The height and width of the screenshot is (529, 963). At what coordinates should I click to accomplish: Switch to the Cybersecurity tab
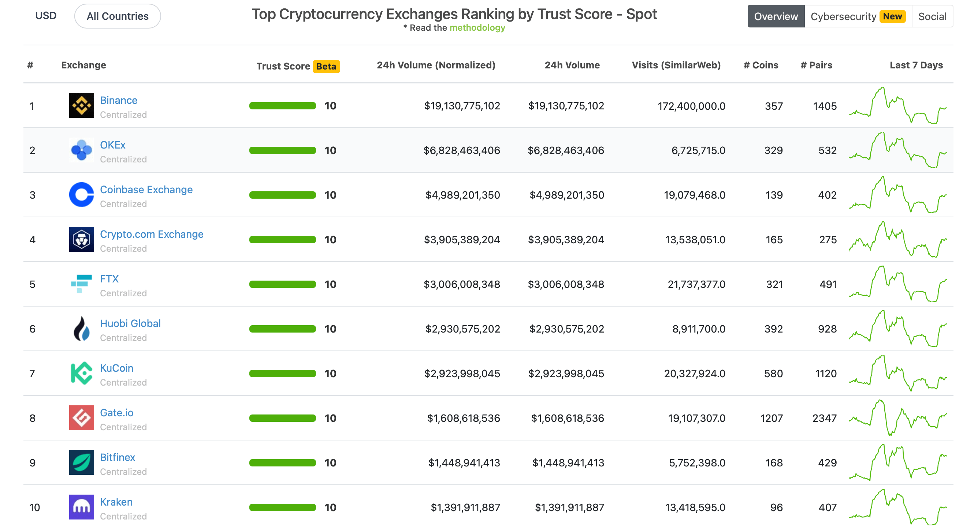[858, 16]
